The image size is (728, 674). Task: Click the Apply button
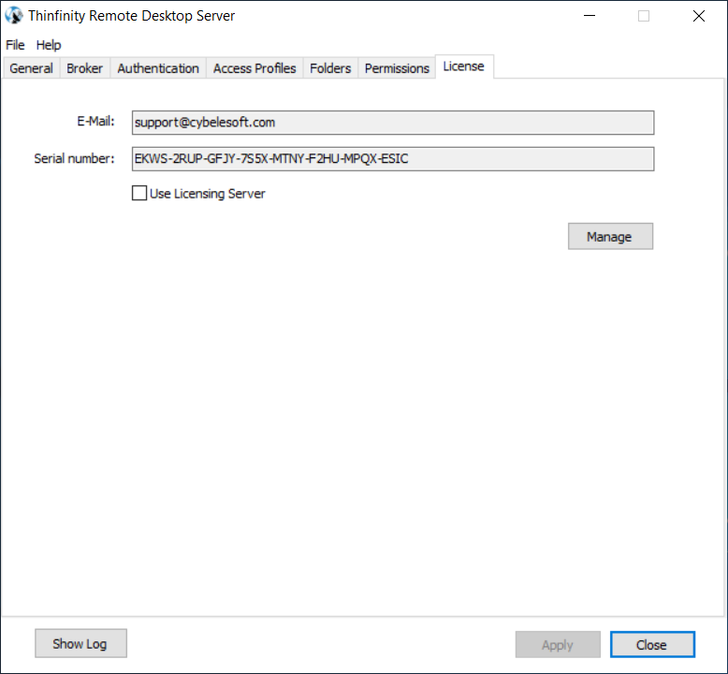click(558, 645)
